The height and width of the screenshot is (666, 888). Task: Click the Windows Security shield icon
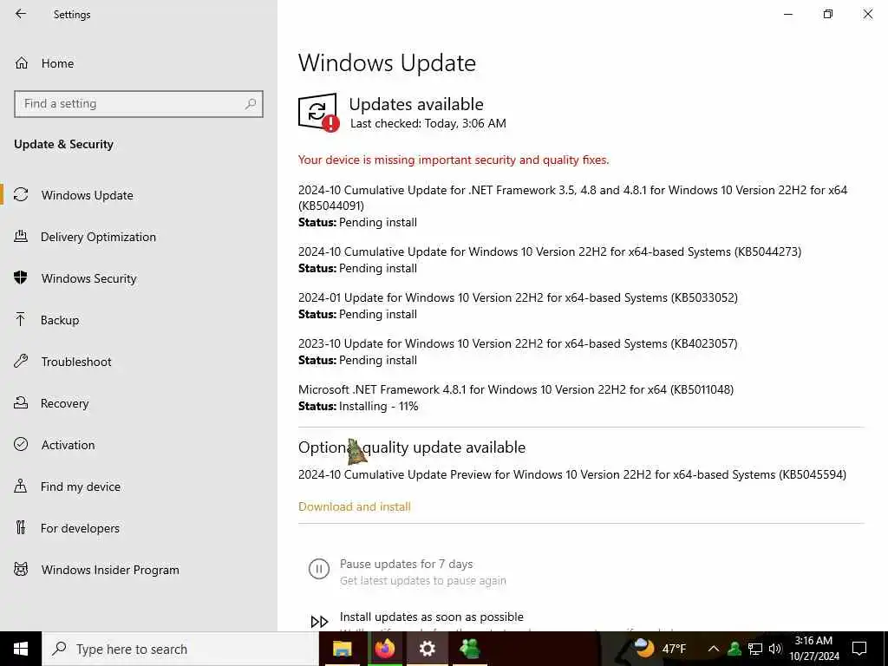click(21, 277)
